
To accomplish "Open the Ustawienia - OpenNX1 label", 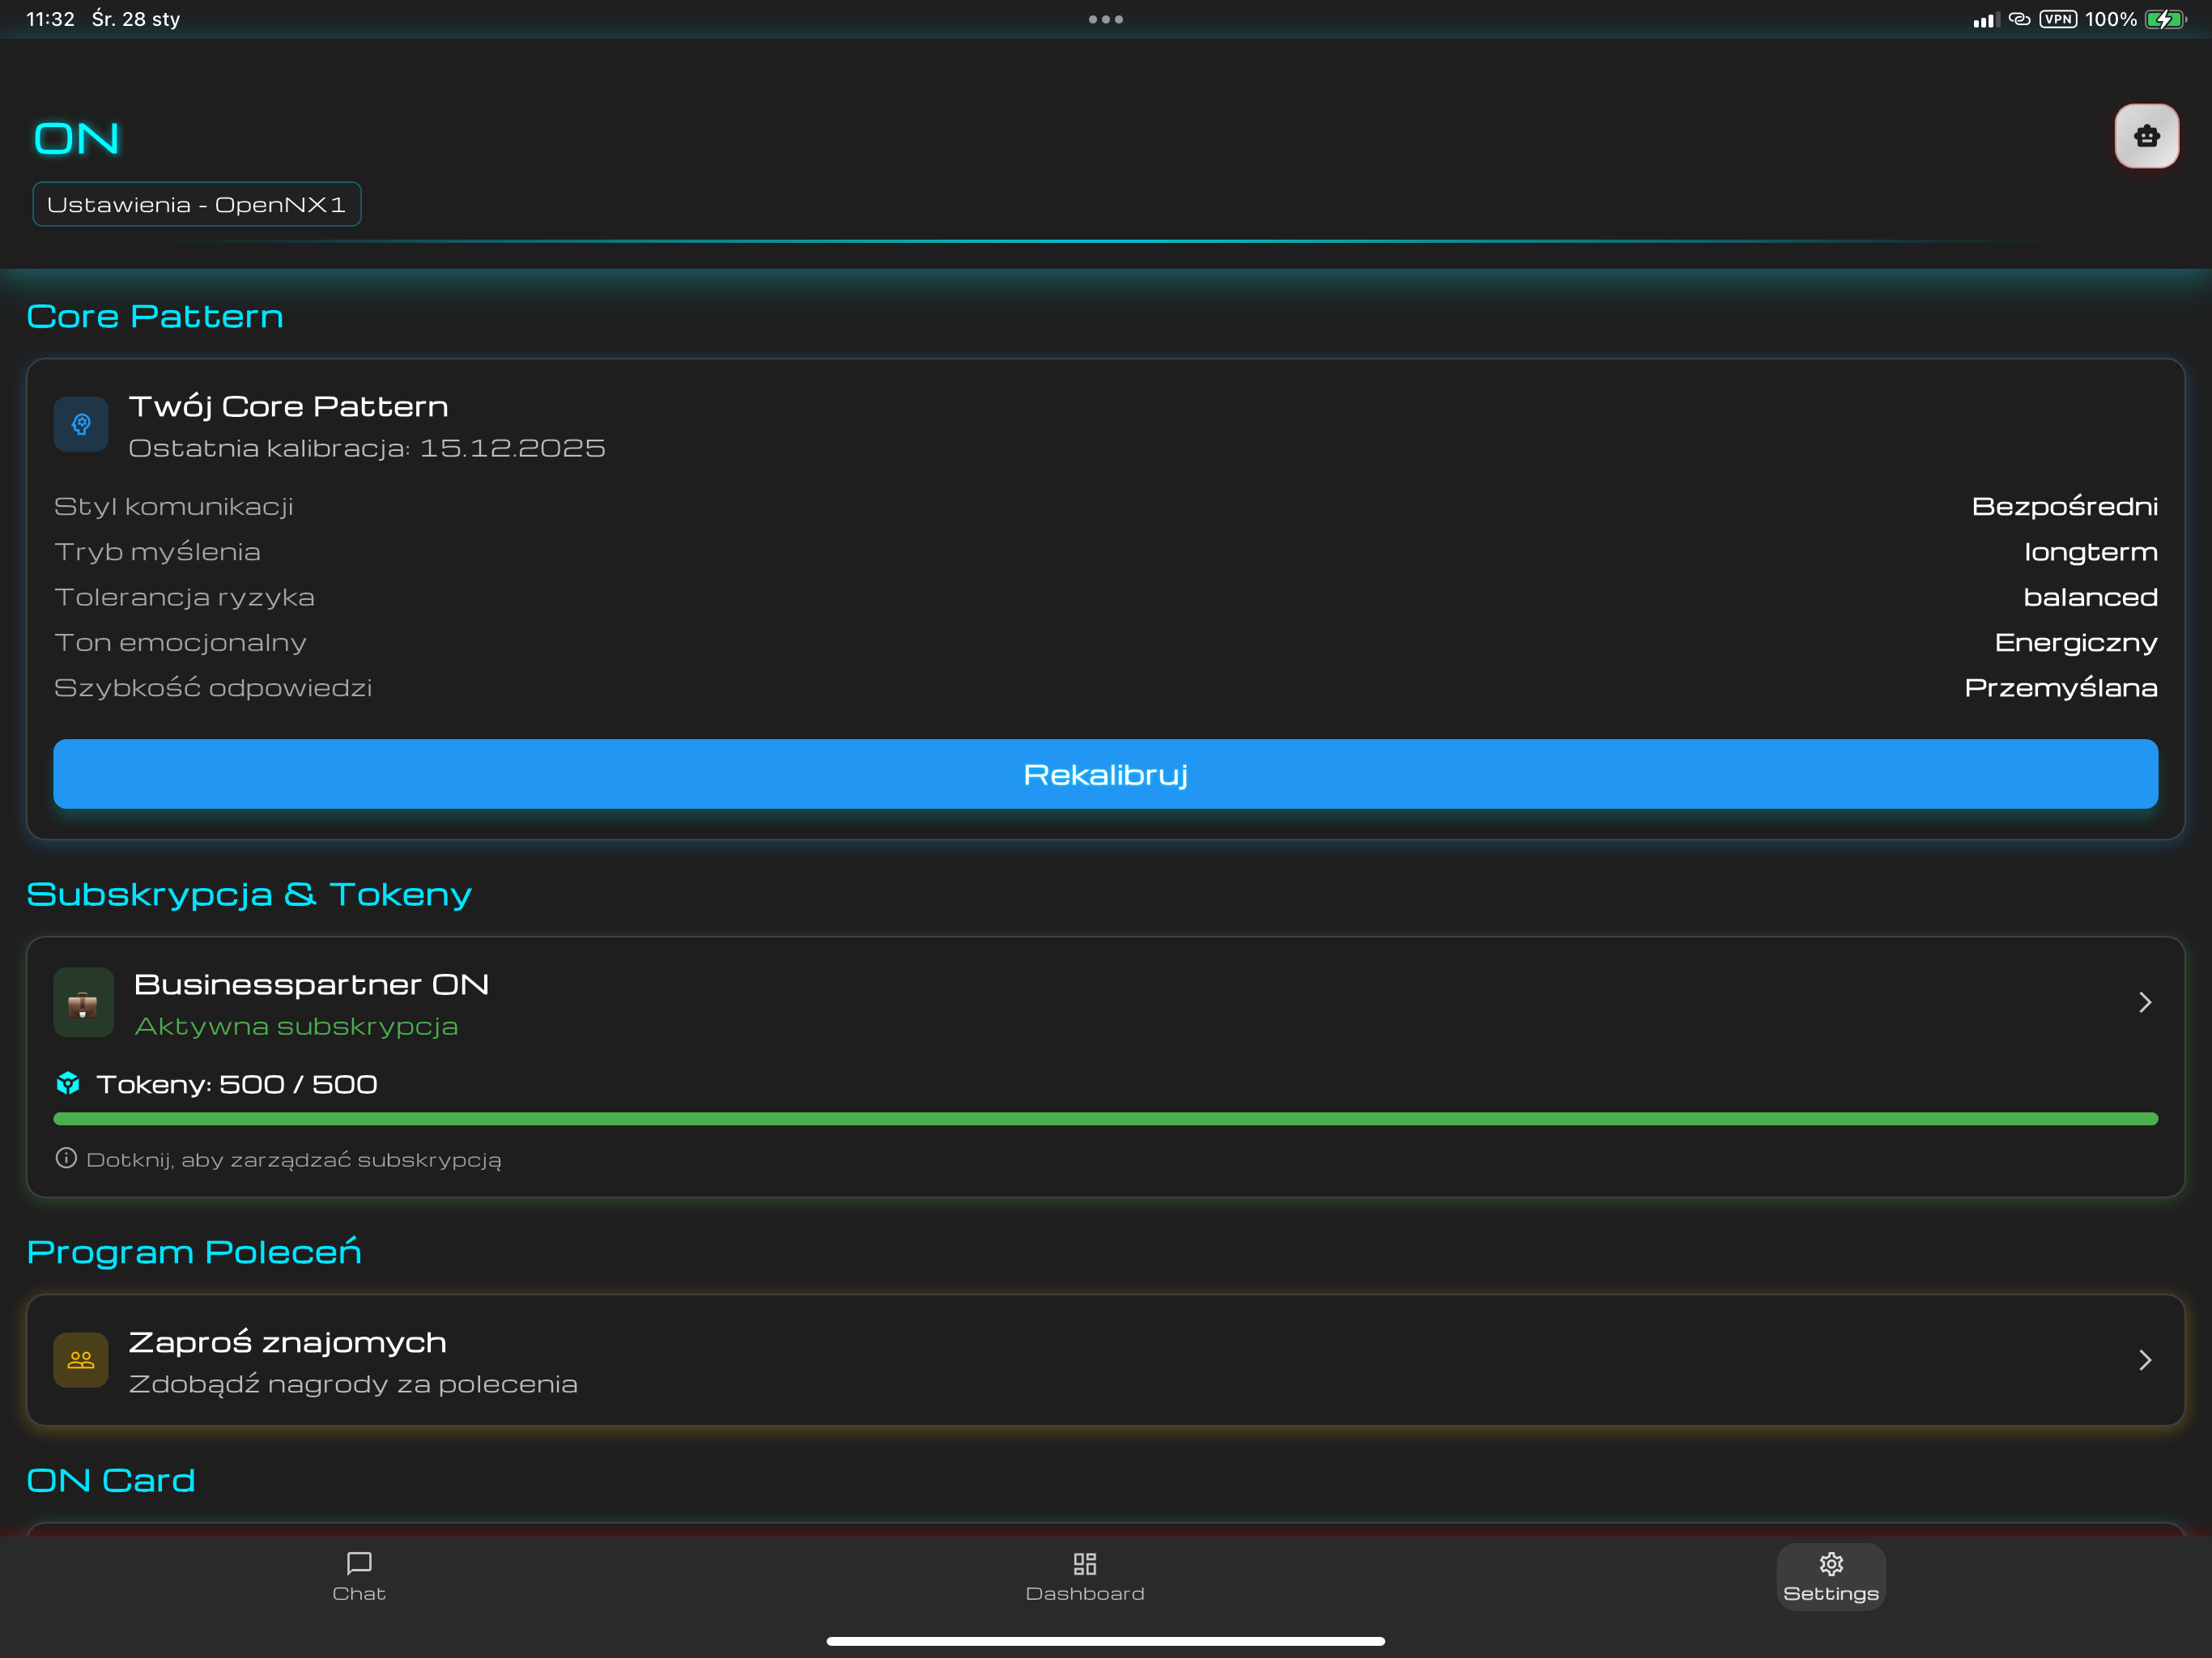I will [x=197, y=204].
